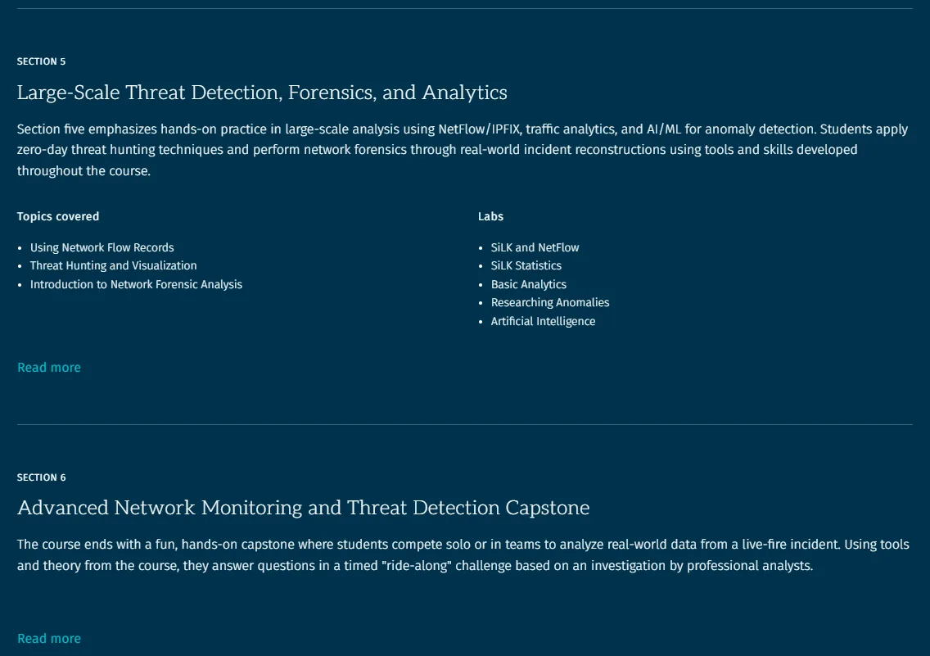930x656 pixels.
Task: Select SiLK and NetFlow lab item
Action: [x=535, y=247]
